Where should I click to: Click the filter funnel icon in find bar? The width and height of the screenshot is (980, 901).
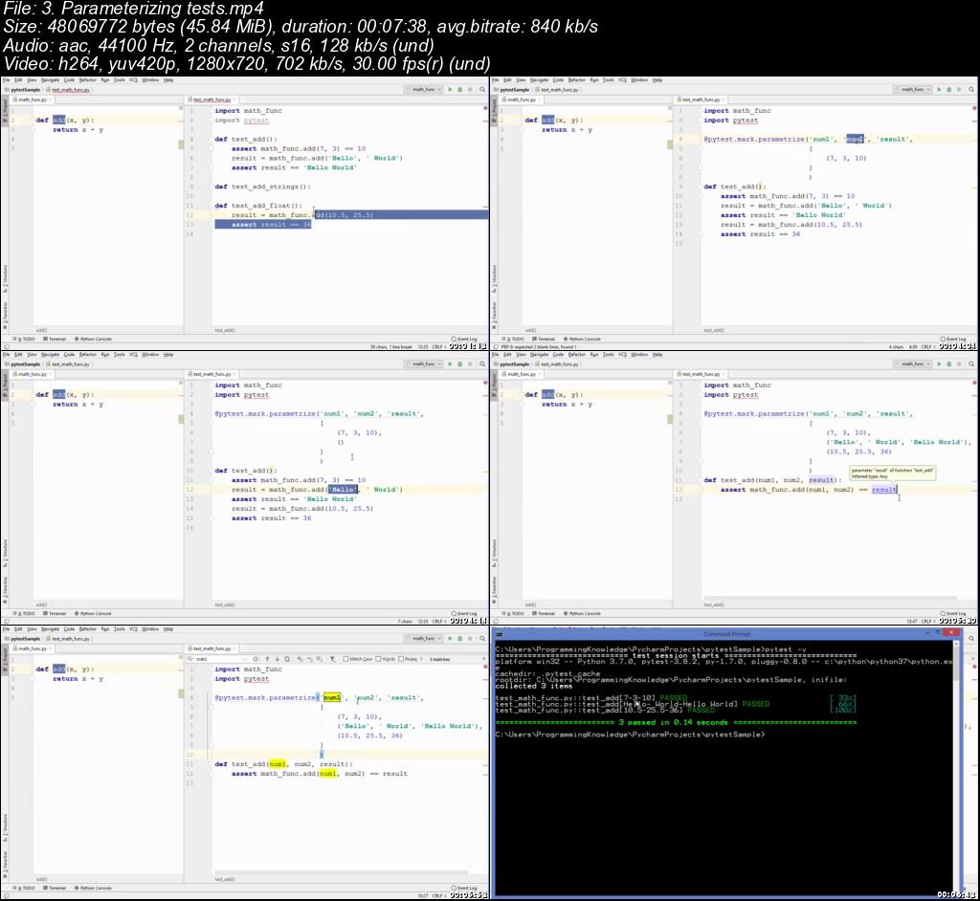(332, 659)
